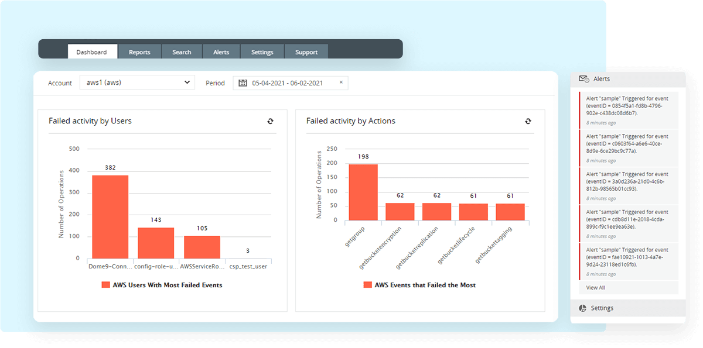Toggle the AWS Users With Most Failed Events legend
Image resolution: width=703 pixels, height=348 pixels.
[x=163, y=285]
